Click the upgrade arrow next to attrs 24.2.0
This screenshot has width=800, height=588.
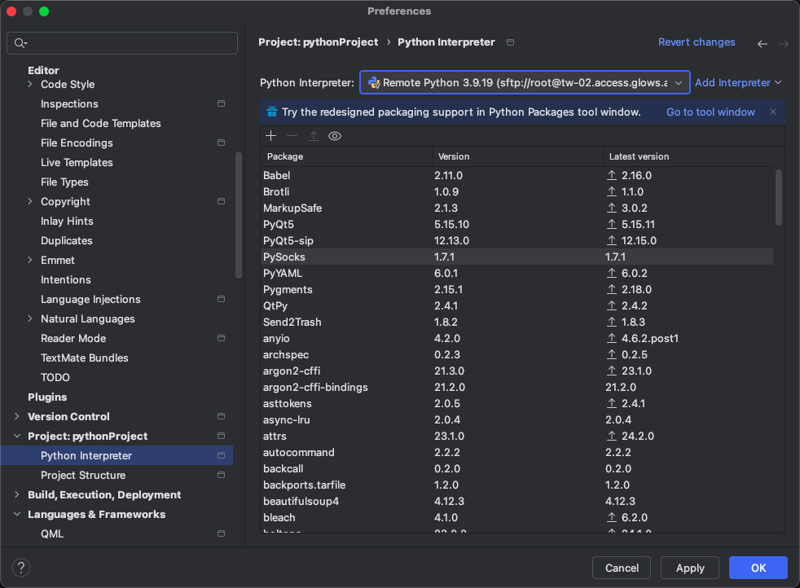[612, 436]
